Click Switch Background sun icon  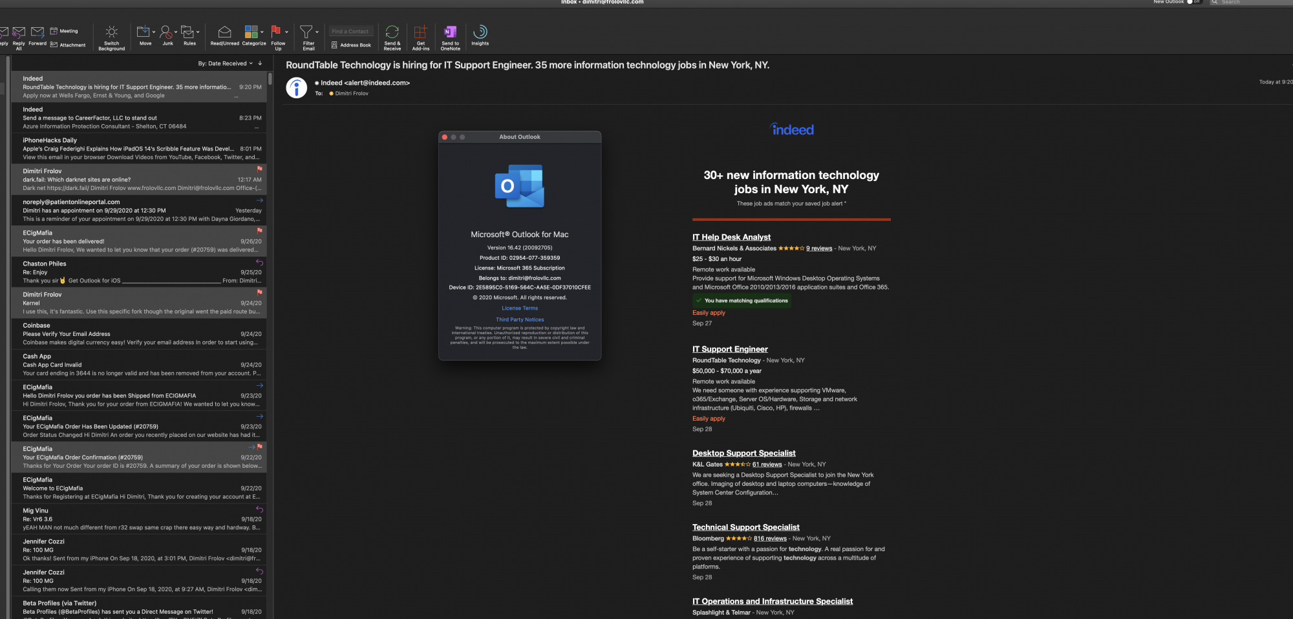111,32
